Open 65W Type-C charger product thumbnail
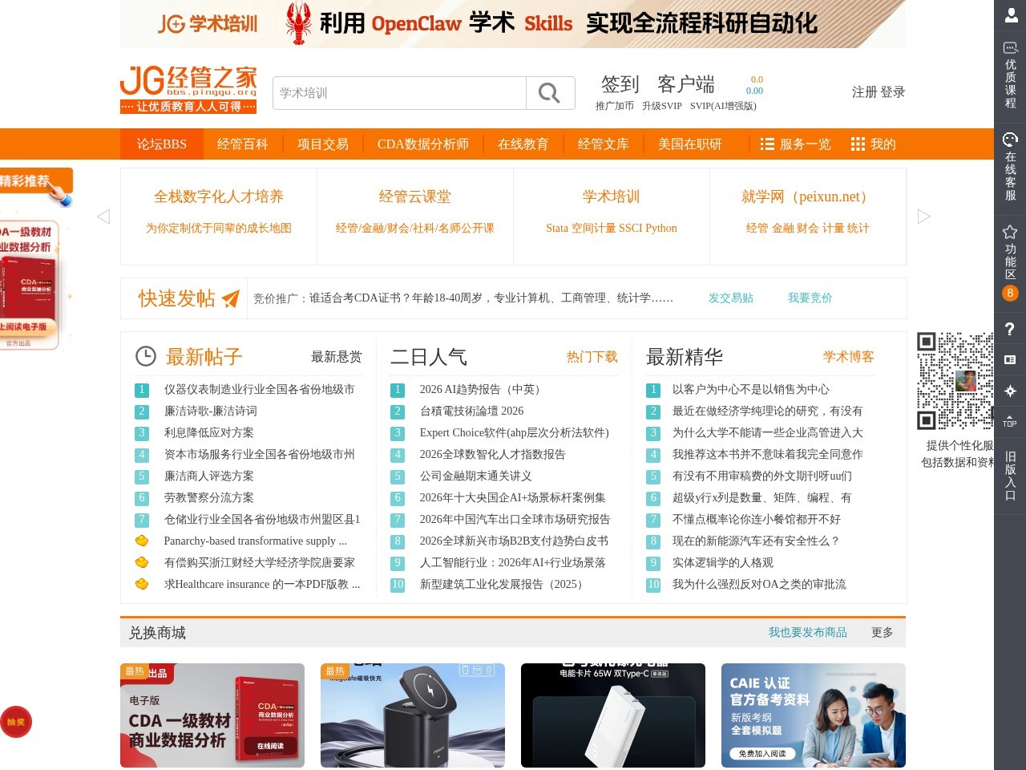This screenshot has width=1026, height=770. pyautogui.click(x=613, y=715)
